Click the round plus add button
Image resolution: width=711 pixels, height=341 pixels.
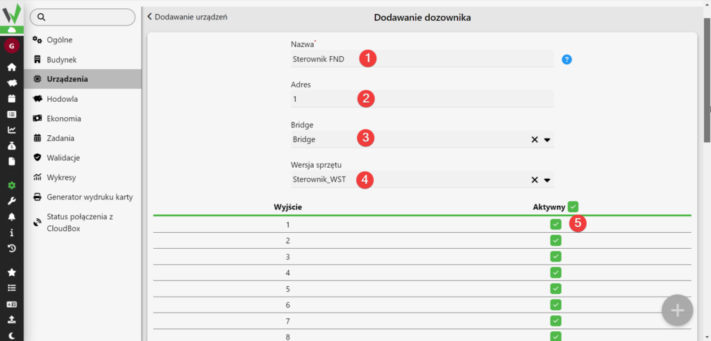(x=677, y=311)
